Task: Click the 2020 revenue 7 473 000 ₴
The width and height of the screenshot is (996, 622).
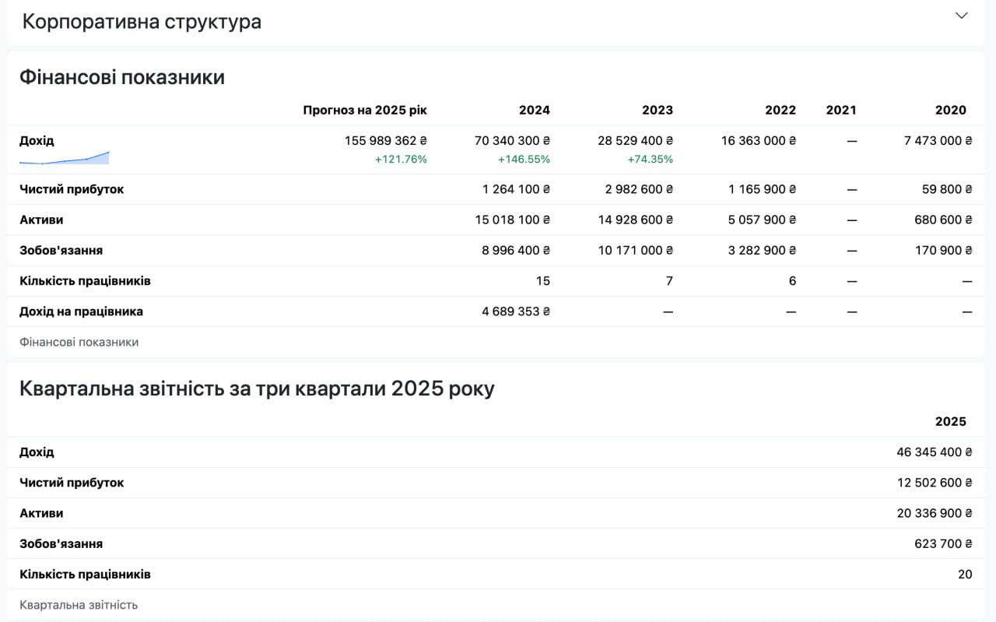Action: [938, 141]
